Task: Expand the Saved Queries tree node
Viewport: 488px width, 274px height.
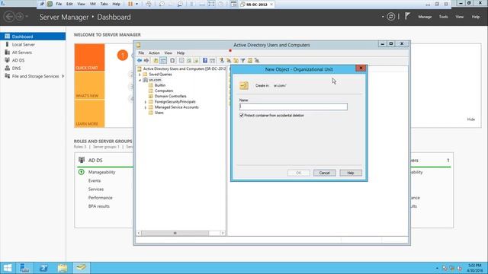Action: (140, 75)
